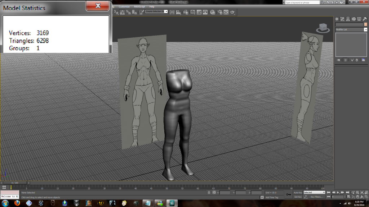Viewport: 369px width, 207px height.
Task: Toggle the Selection Lock icon
Action: (x=209, y=193)
